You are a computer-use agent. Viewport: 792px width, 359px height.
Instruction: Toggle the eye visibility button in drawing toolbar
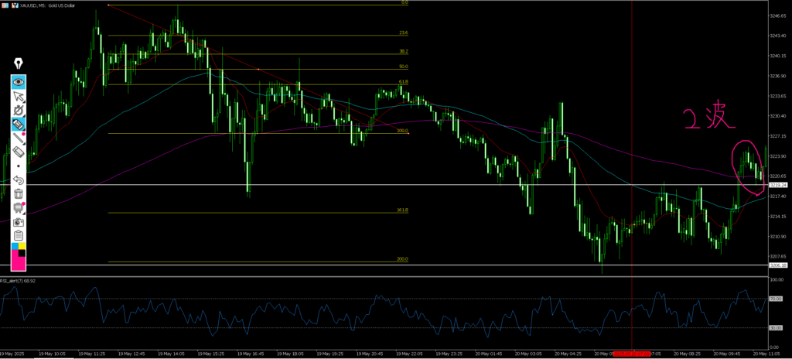pos(19,81)
